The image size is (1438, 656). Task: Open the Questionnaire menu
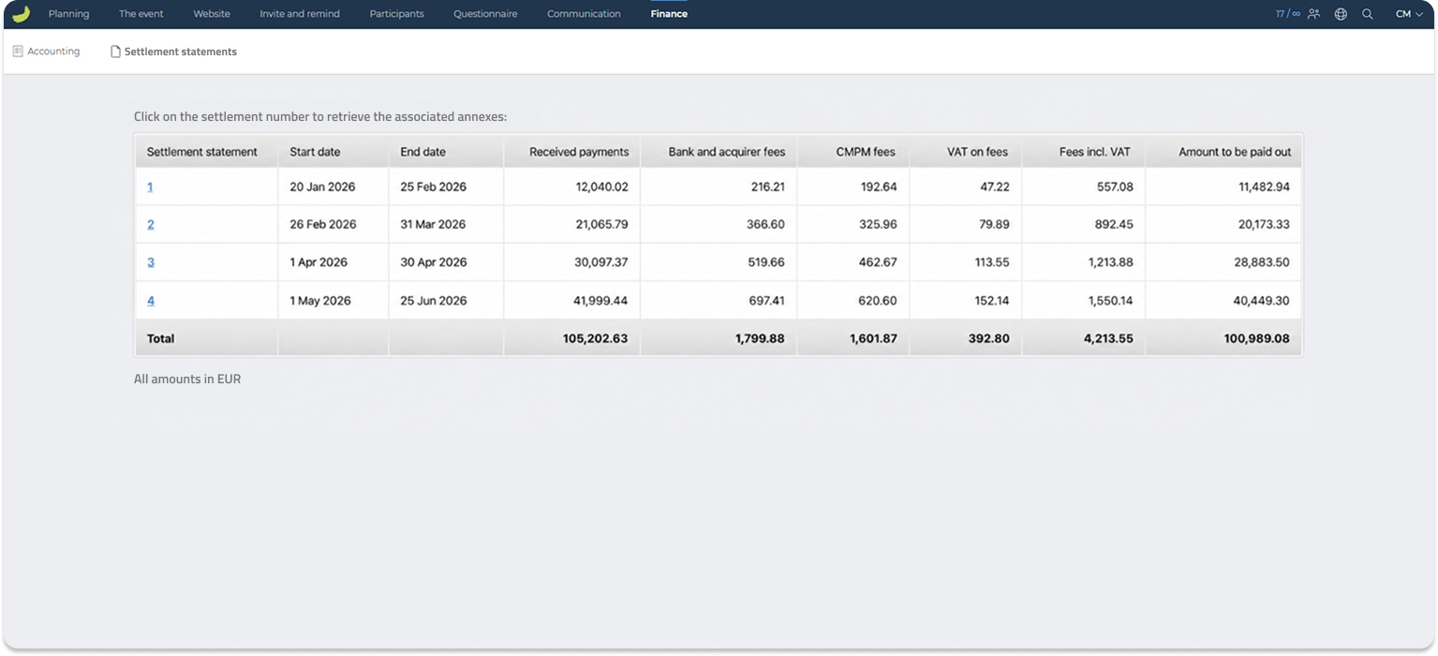pos(485,14)
